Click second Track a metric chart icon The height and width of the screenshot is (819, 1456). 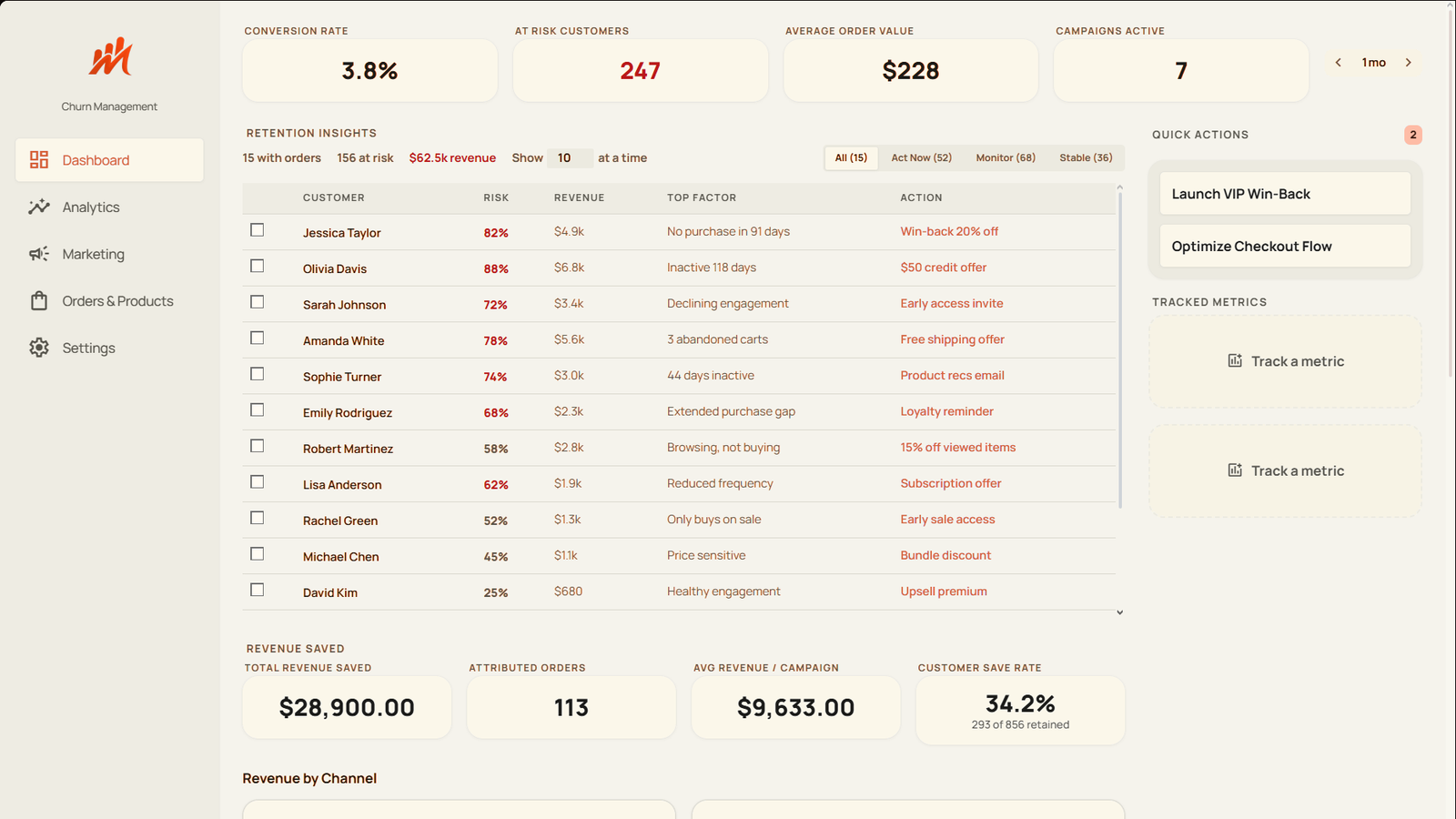pyautogui.click(x=1235, y=470)
